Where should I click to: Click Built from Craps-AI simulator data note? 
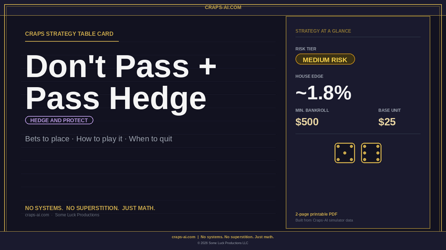[324, 220]
